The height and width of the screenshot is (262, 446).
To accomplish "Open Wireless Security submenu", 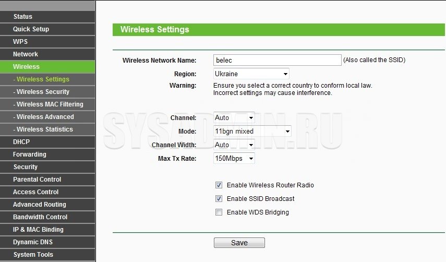I will (43, 92).
